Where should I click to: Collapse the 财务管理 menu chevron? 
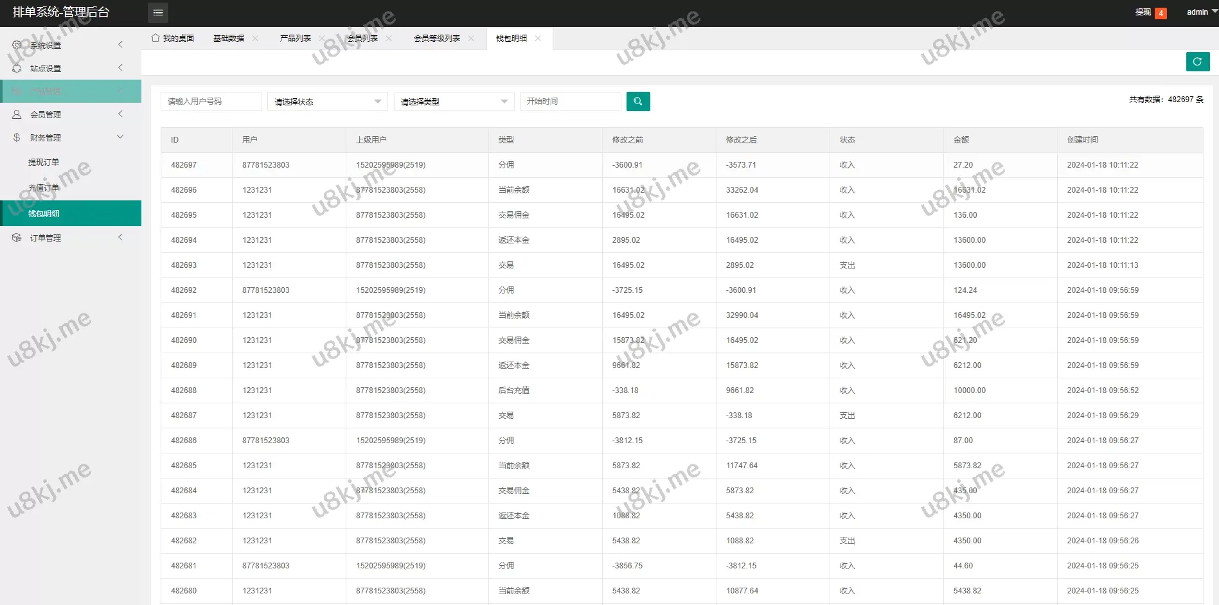[x=120, y=137]
